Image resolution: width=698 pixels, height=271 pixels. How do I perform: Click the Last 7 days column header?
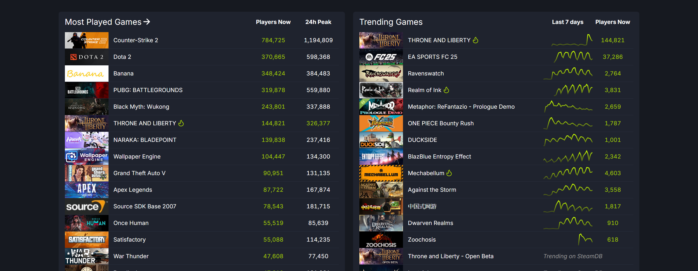[568, 22]
